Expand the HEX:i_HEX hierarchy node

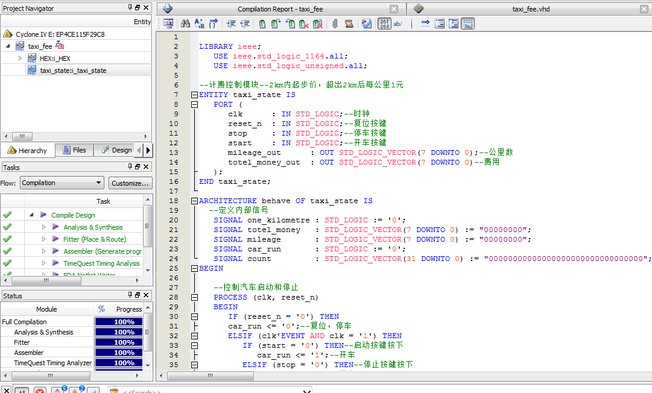20,58
